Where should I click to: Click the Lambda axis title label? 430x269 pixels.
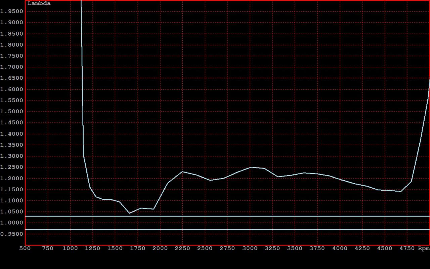pyautogui.click(x=39, y=4)
